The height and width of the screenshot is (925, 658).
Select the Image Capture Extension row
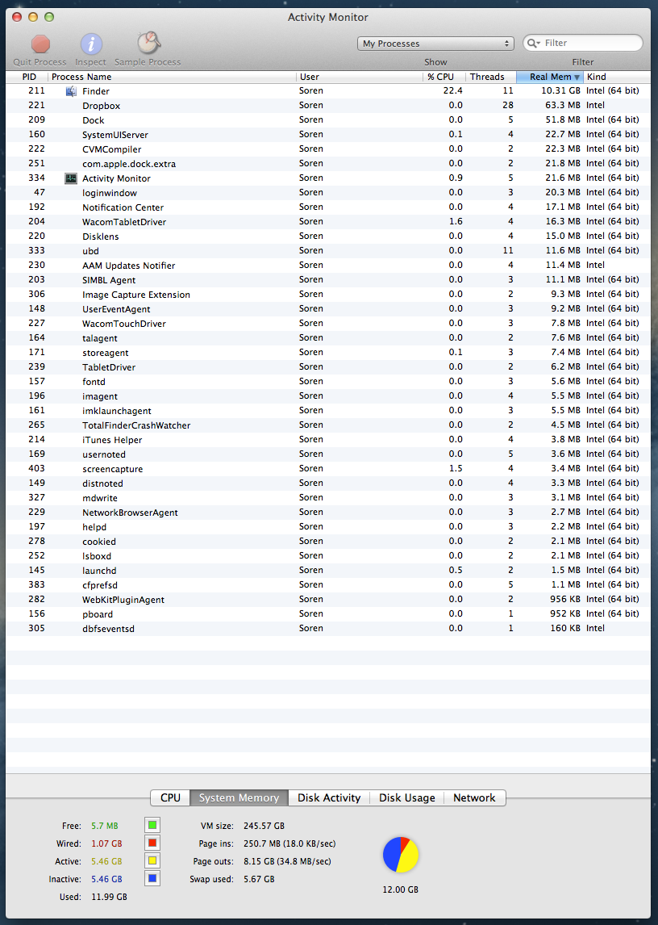(x=328, y=295)
